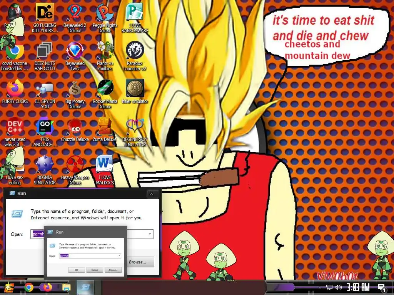The height and width of the screenshot is (295, 394).
Task: Click the 3:03 AM taskbar clock
Action: [x=358, y=287]
